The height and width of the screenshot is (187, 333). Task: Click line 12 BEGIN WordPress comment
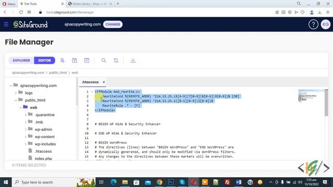tap(111, 142)
